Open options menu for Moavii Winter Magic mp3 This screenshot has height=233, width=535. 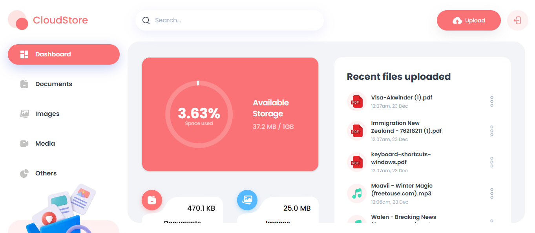pyautogui.click(x=491, y=193)
